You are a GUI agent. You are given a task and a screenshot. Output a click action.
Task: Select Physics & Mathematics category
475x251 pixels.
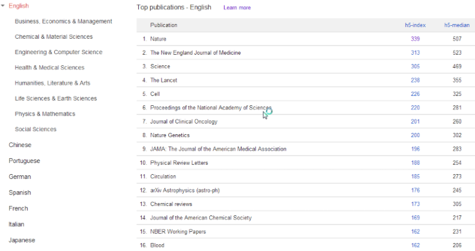coord(45,114)
